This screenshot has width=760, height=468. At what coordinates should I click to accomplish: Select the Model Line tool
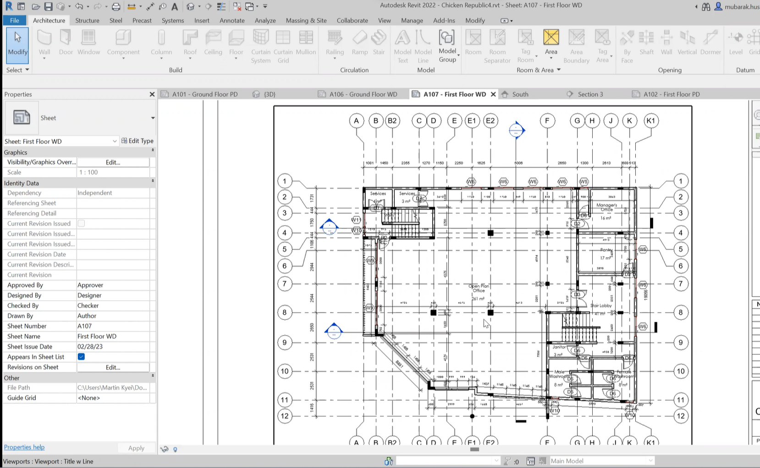pos(423,46)
